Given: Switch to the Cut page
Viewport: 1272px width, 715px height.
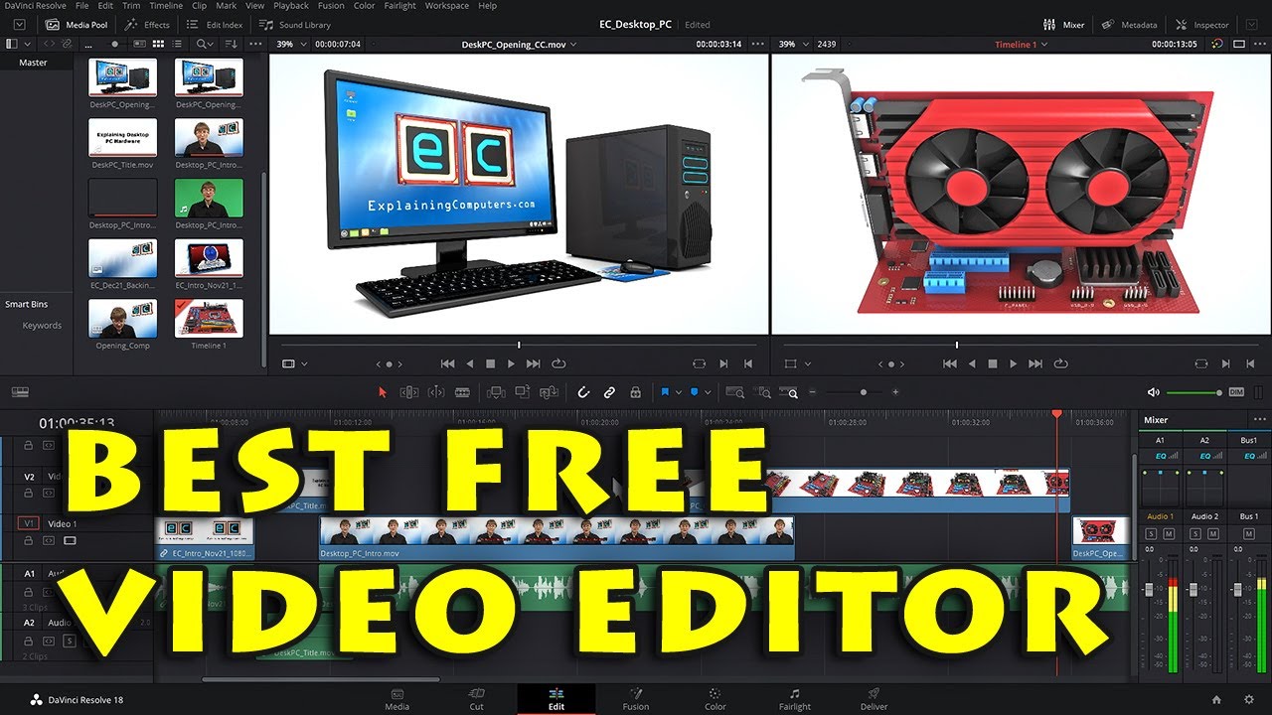Looking at the screenshot, I should point(477,699).
